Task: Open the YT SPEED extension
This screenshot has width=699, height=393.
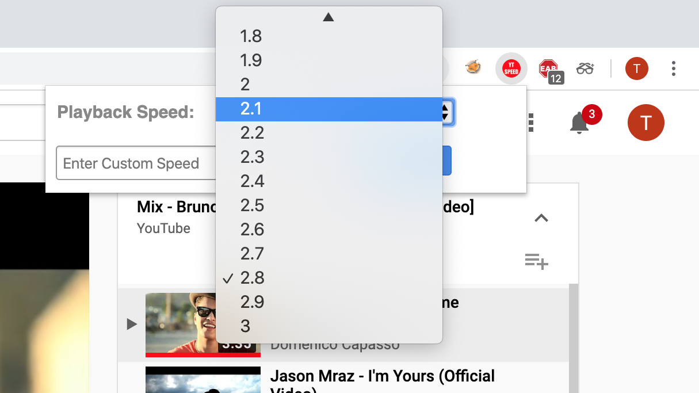Action: [x=511, y=68]
